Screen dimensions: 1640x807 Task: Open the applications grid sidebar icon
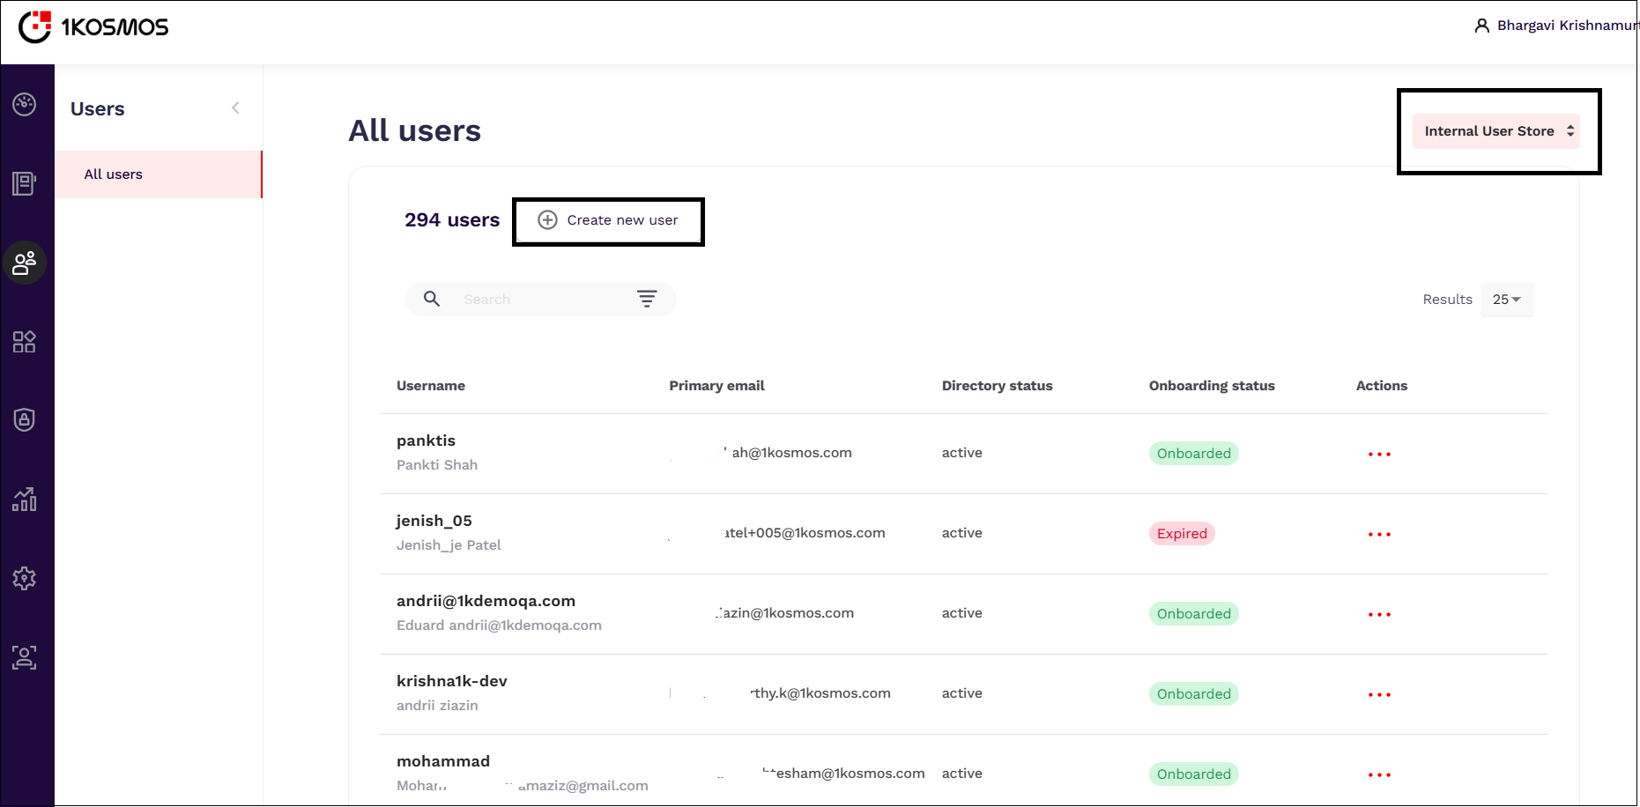coord(25,342)
